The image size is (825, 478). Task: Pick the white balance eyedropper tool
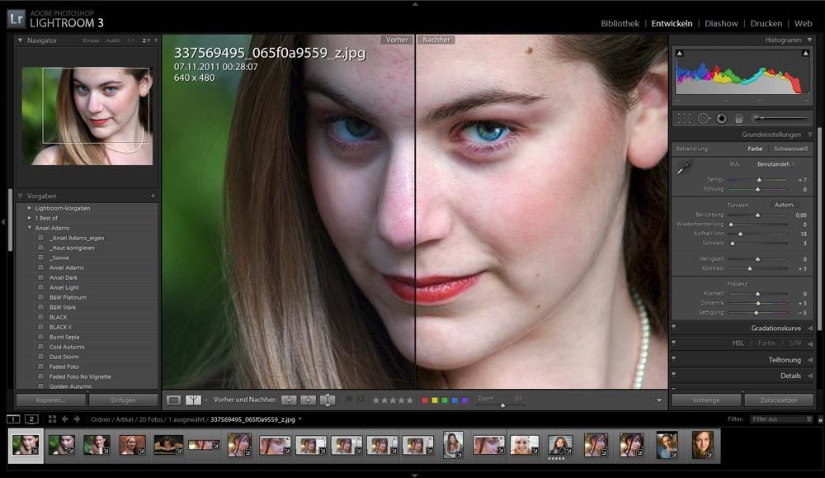tap(684, 168)
